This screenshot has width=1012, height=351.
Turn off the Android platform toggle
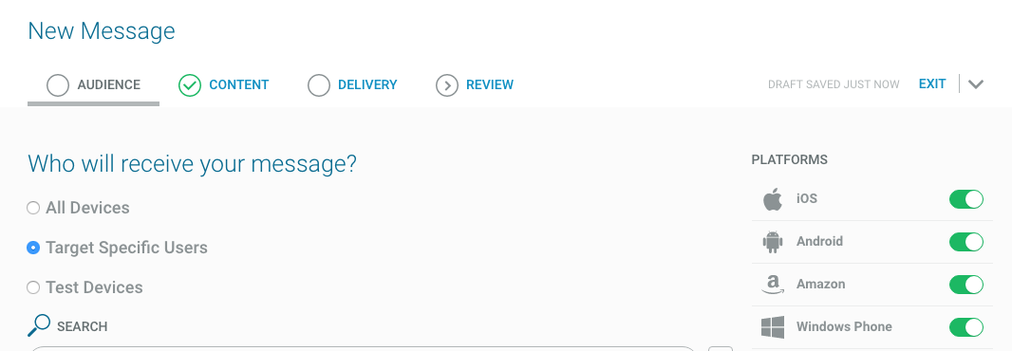[966, 242]
